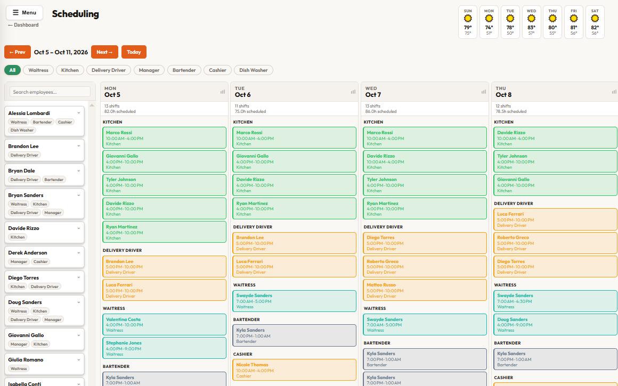Viewport: 618px width, 386px height.
Task: Filter schedule by Delivery Driver role
Action: click(108, 70)
